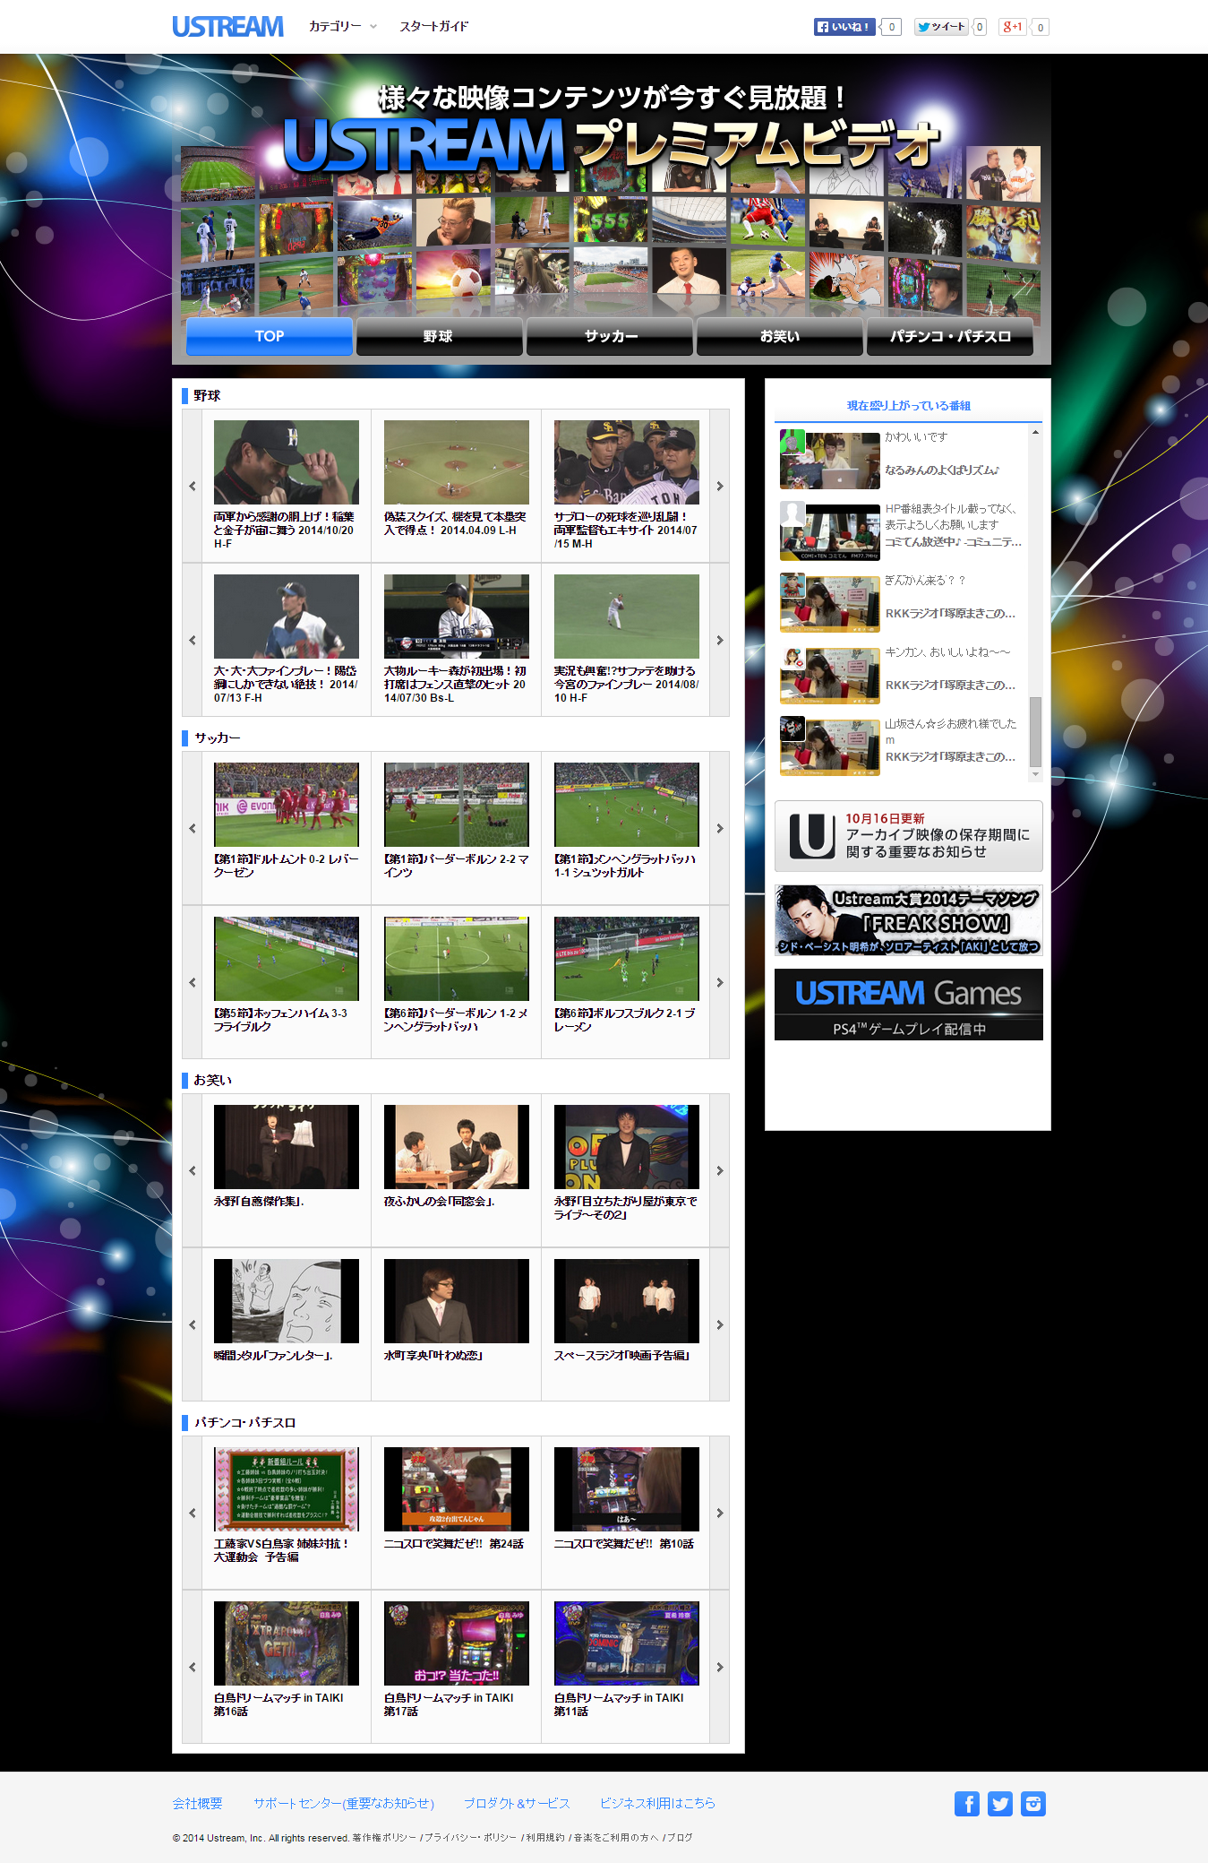
Task: Show previous videos in first お笑い row
Action: (x=192, y=1170)
